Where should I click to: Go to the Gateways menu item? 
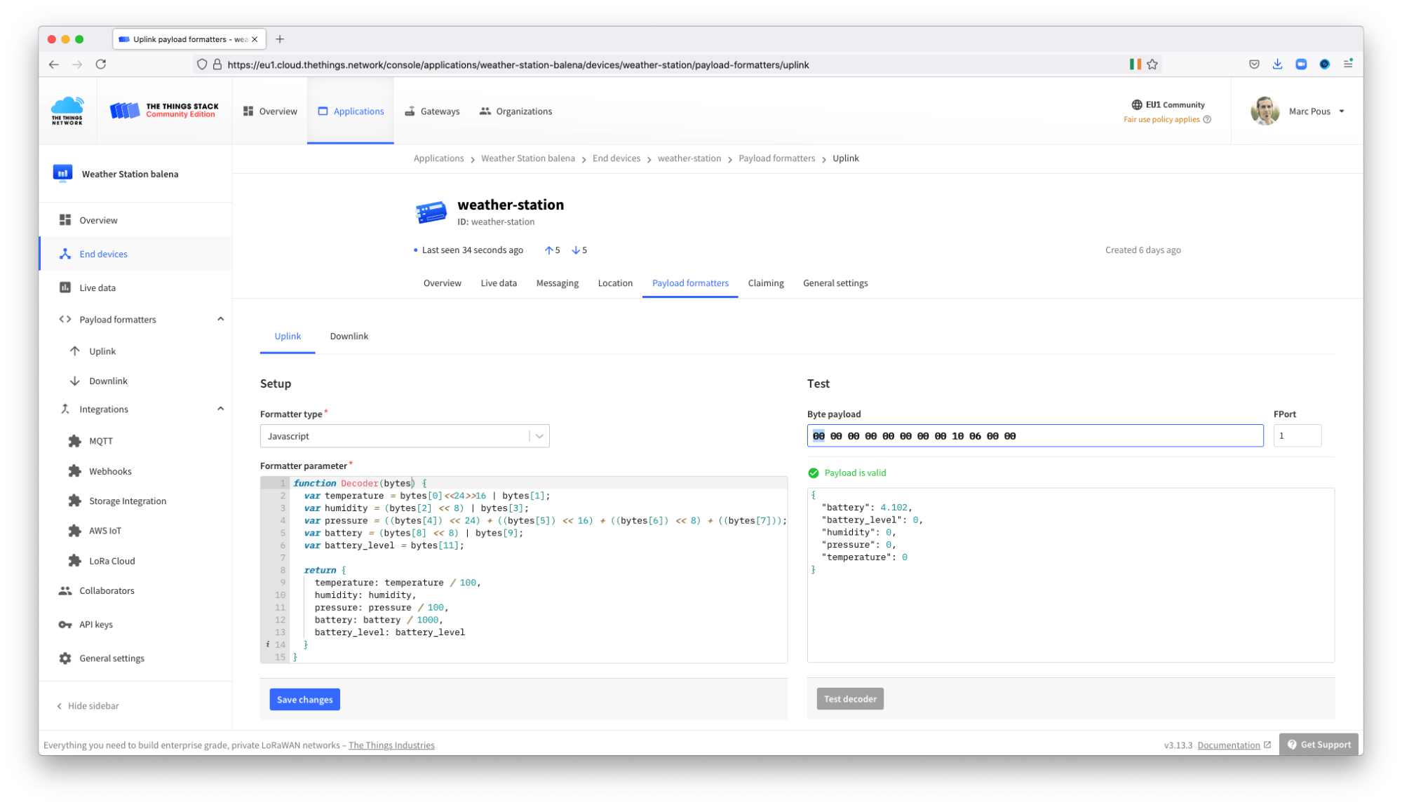coord(432,111)
